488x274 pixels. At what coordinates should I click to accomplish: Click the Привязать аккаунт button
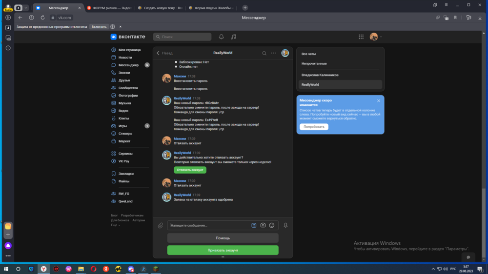223,250
